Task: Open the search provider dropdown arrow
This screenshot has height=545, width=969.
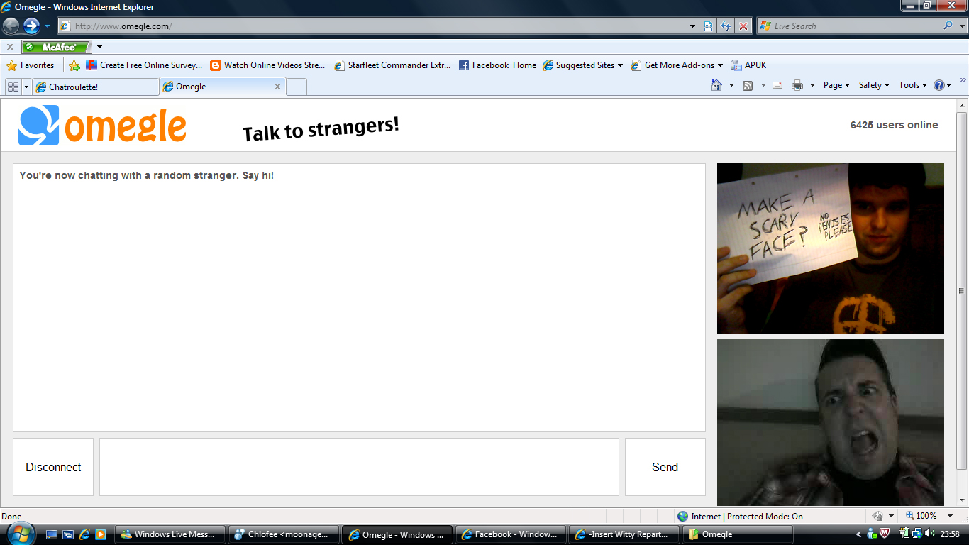Action: tap(961, 26)
